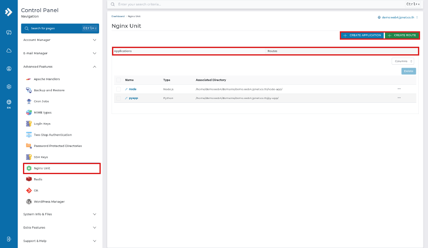
Task: Click the Search for pages field
Action: pos(60,28)
